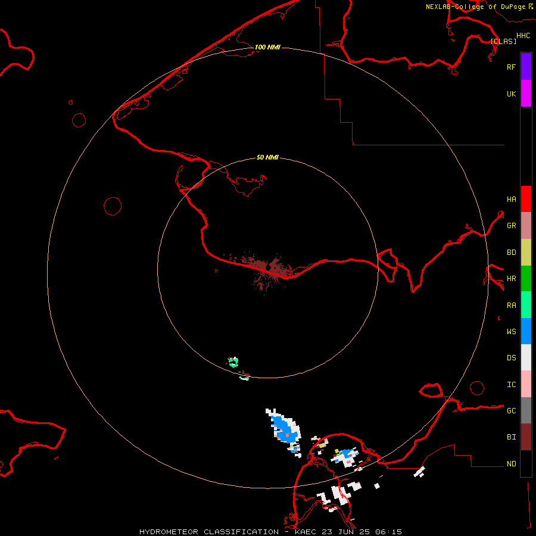
Task: Click the Hydrometeor Classification KAEC title caption
Action: tap(270, 532)
